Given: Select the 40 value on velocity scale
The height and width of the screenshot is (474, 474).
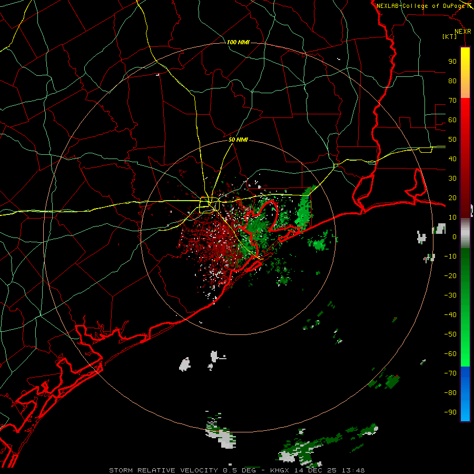Looking at the screenshot, I should pos(452,159).
